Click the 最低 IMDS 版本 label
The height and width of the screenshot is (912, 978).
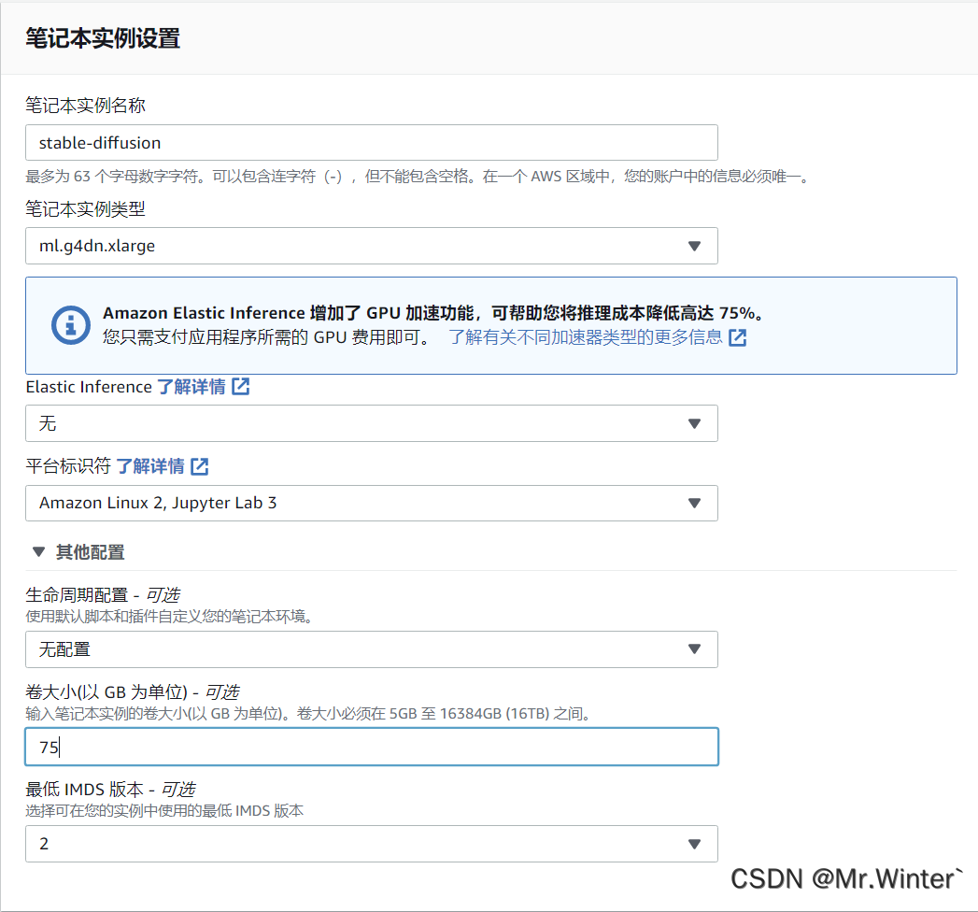tap(110, 790)
